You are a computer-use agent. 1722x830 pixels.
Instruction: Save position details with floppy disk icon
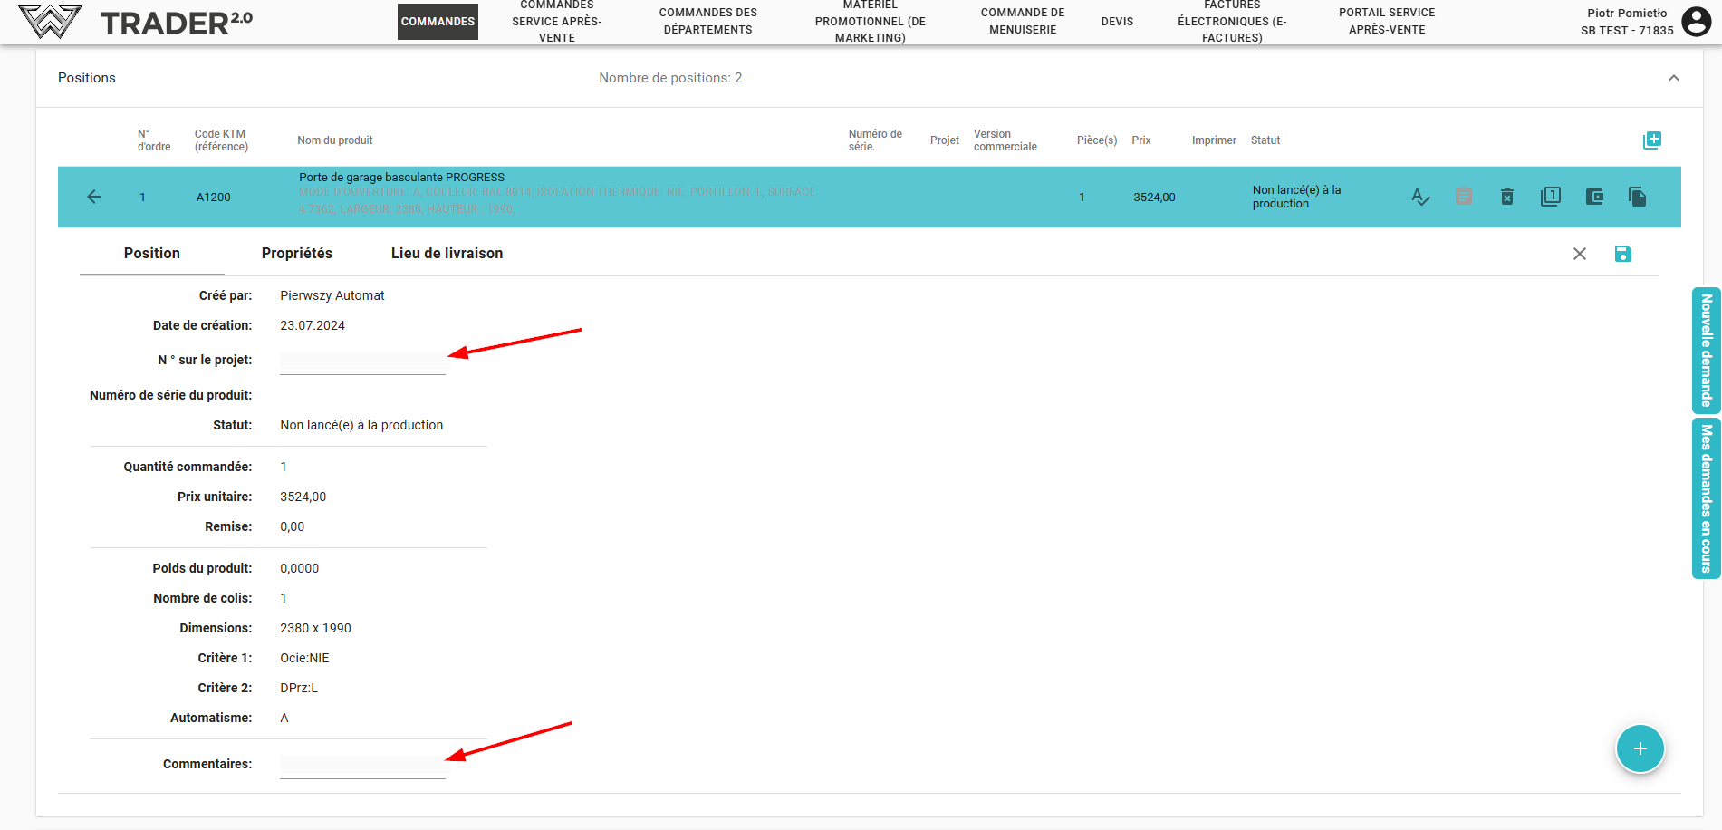[x=1623, y=254]
